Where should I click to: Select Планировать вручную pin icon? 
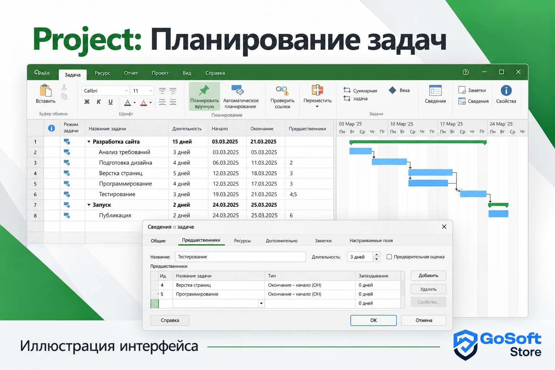pos(204,90)
